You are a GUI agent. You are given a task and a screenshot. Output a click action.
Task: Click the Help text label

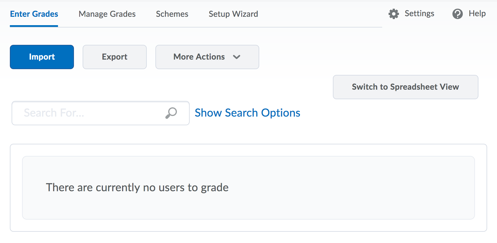(x=477, y=14)
